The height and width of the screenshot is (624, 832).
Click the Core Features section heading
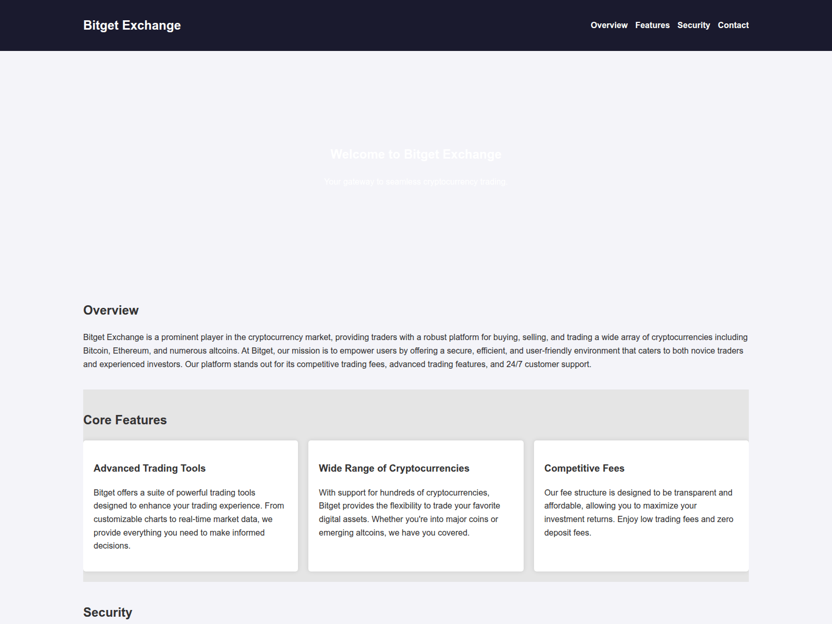pos(125,420)
